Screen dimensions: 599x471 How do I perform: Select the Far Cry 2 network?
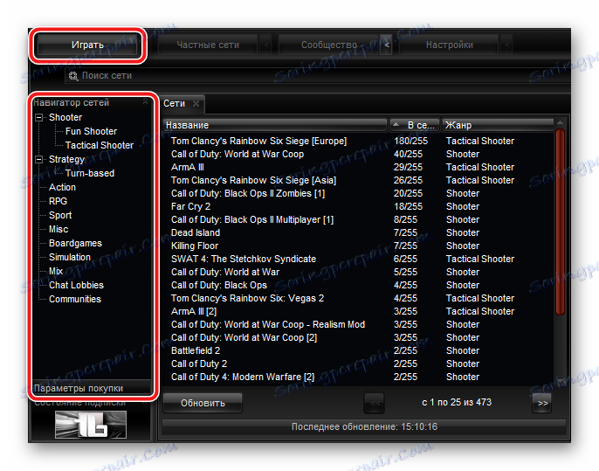pos(358,206)
